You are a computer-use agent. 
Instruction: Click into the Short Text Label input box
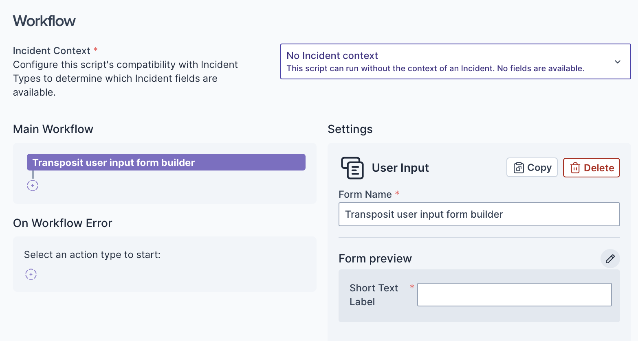point(514,295)
